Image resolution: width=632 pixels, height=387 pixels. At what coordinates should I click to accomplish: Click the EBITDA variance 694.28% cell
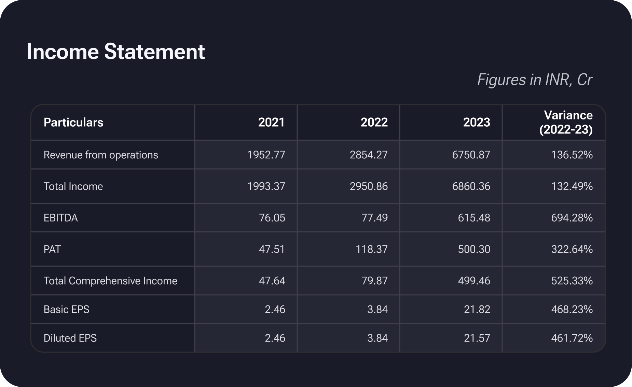click(x=572, y=218)
